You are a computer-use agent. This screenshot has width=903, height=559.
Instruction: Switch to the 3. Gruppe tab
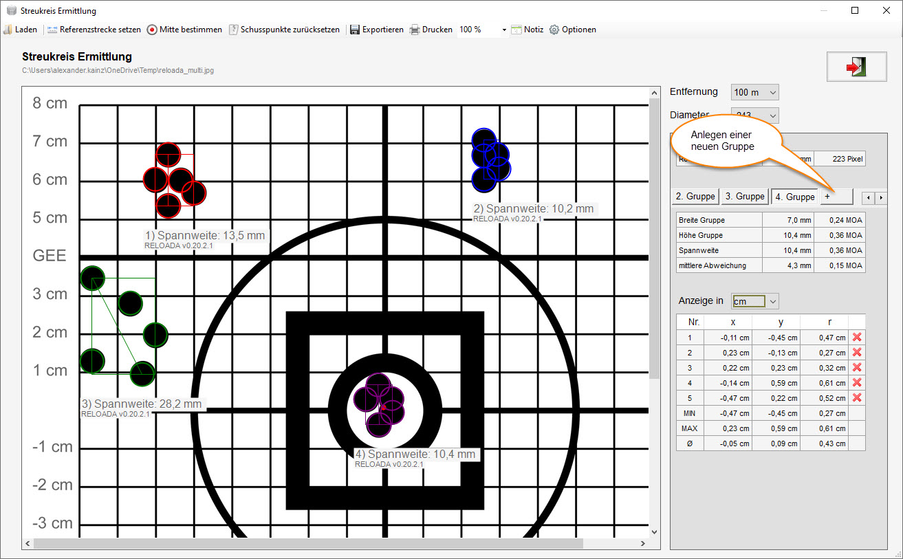[745, 197]
